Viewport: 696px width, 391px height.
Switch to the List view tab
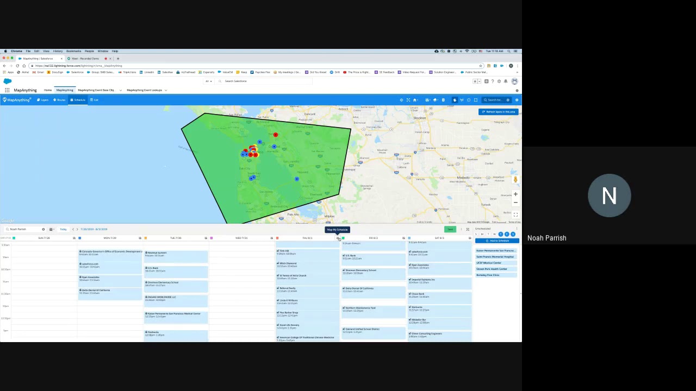(94, 100)
